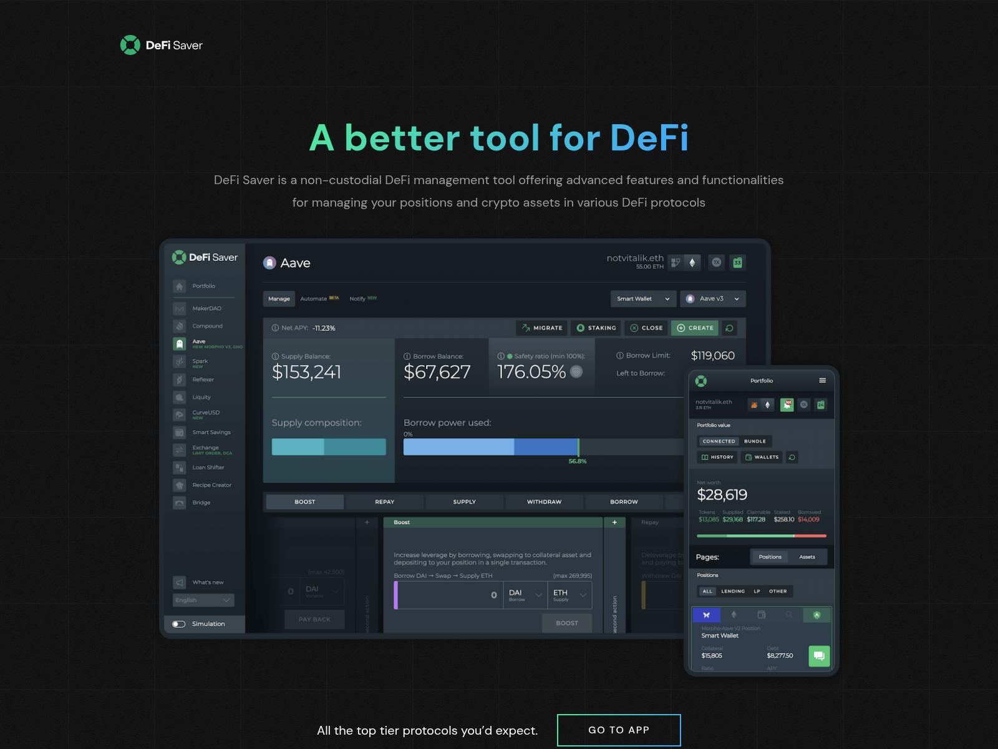Open the Recipe Creator chef hat icon
This screenshot has height=749, width=998.
pyautogui.click(x=180, y=485)
